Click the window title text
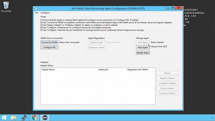 tap(108, 8)
